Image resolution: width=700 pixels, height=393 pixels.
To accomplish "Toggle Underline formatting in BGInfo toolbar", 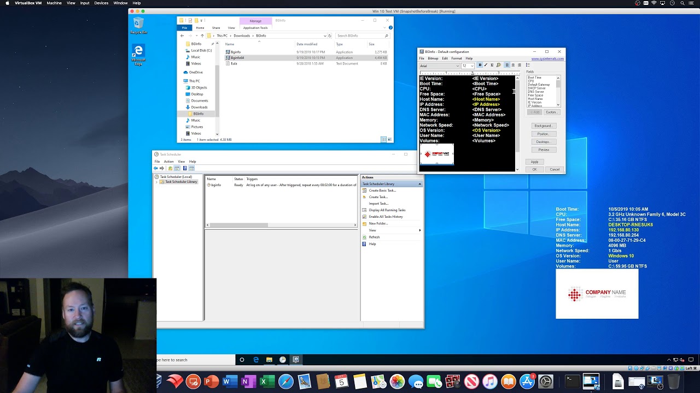I will [x=492, y=65].
